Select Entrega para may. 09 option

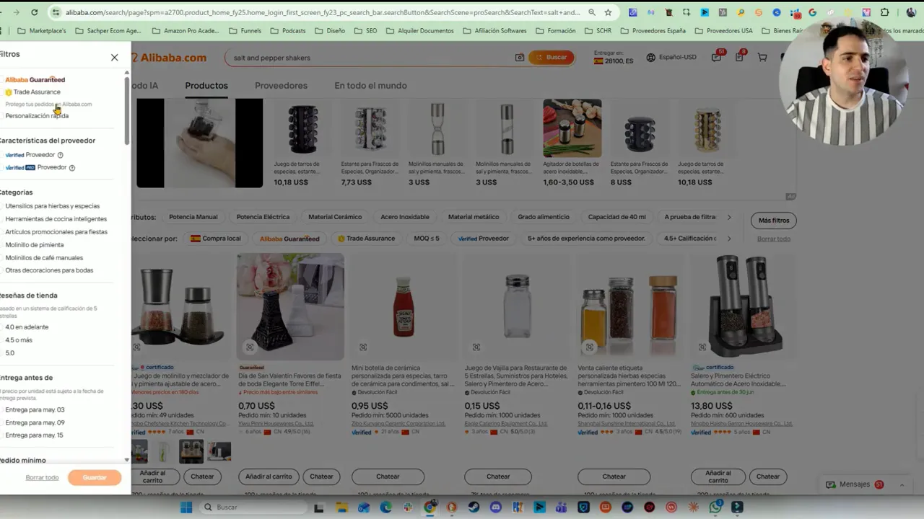click(x=35, y=423)
